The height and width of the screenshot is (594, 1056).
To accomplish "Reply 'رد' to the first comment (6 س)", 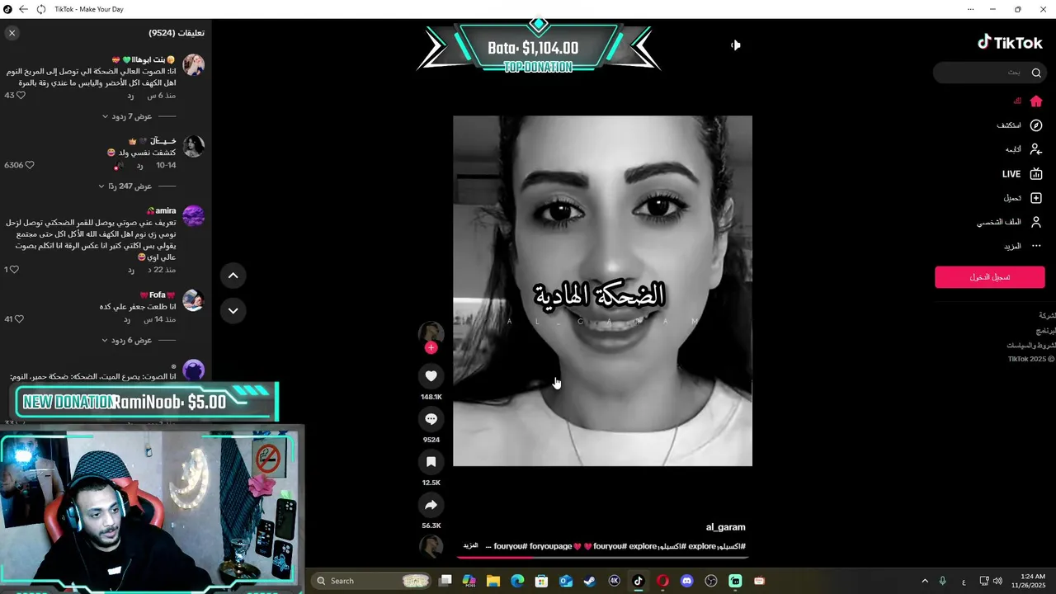I will pyautogui.click(x=130, y=96).
